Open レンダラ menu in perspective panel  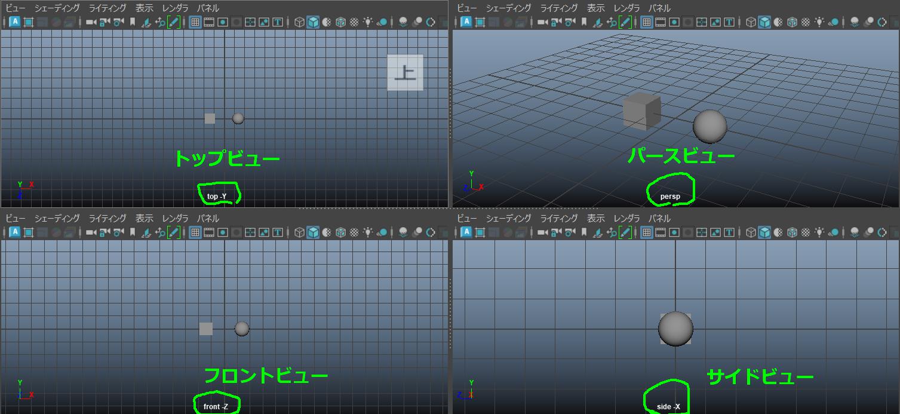click(x=626, y=8)
